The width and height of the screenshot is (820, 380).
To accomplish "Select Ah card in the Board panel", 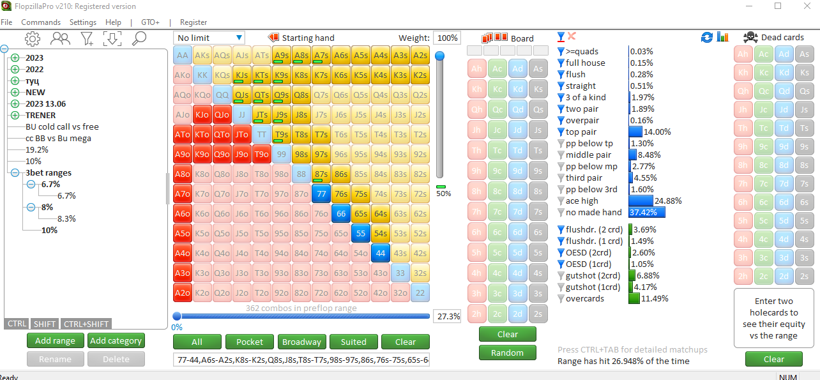I will coord(476,69).
